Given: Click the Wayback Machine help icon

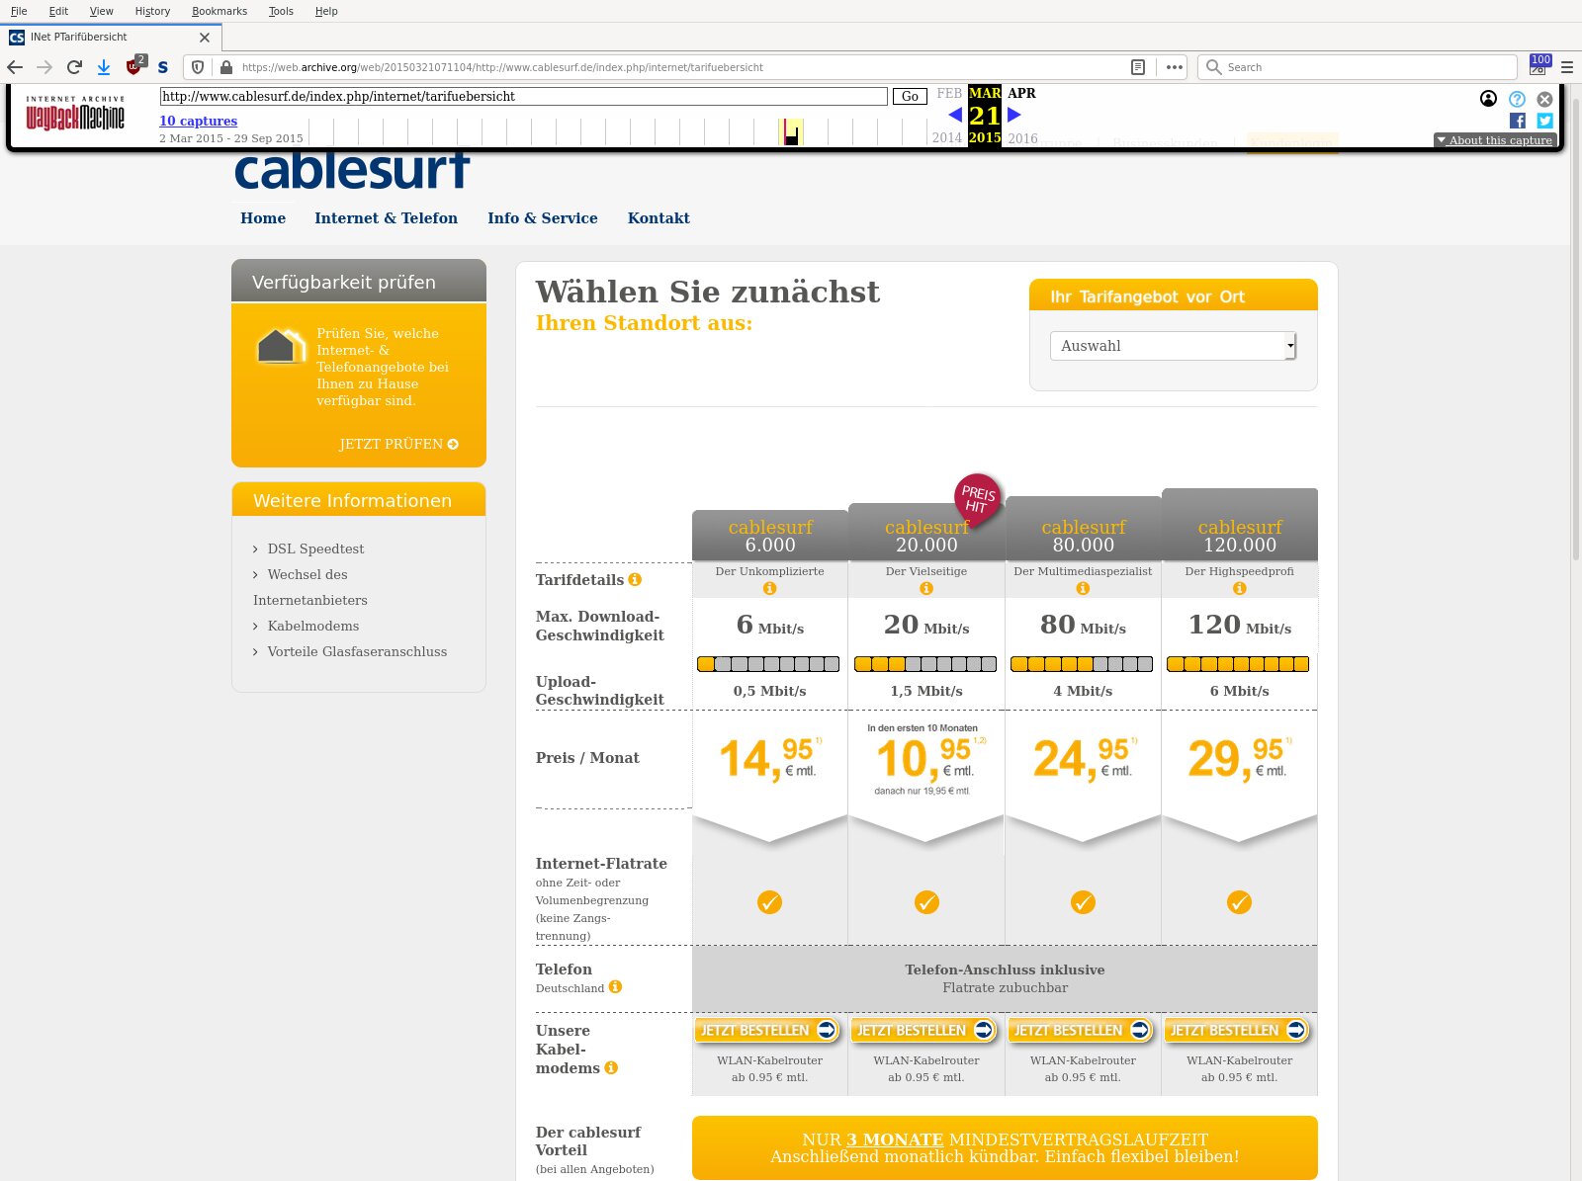Looking at the screenshot, I should [x=1517, y=99].
